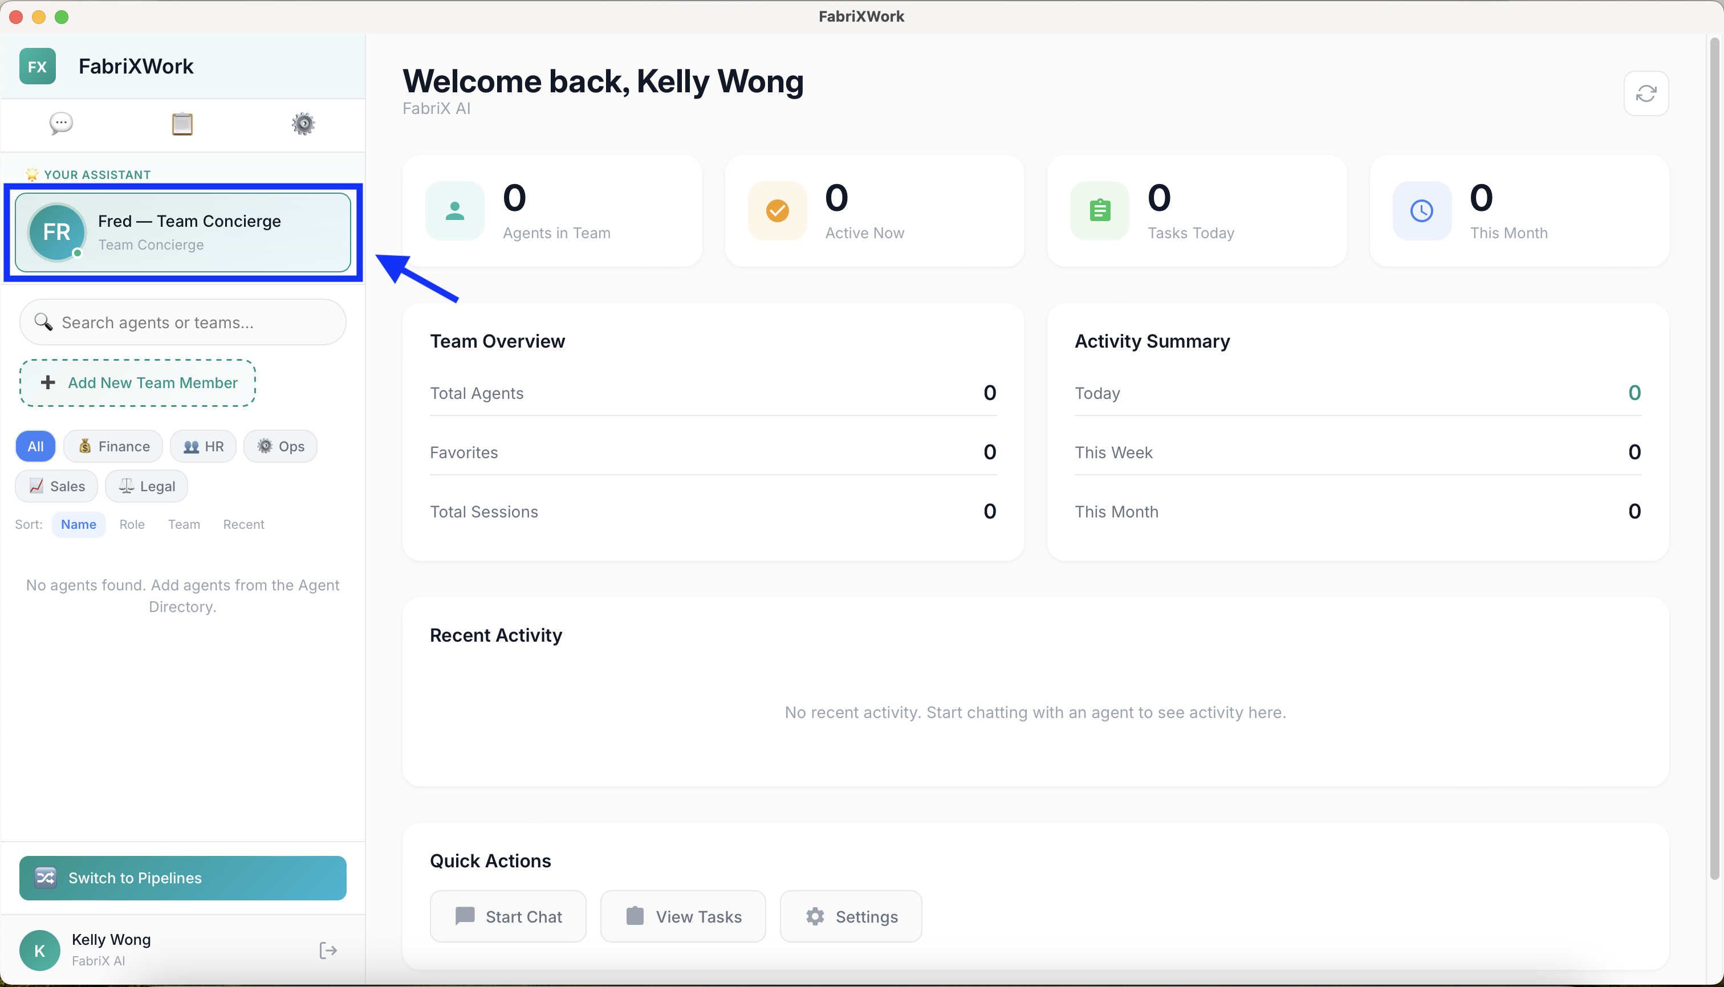Click the logout icon beside Kelly Wong
1724x987 pixels.
click(x=328, y=950)
